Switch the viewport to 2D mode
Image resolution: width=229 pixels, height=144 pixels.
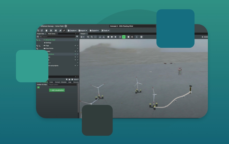pos(120,37)
